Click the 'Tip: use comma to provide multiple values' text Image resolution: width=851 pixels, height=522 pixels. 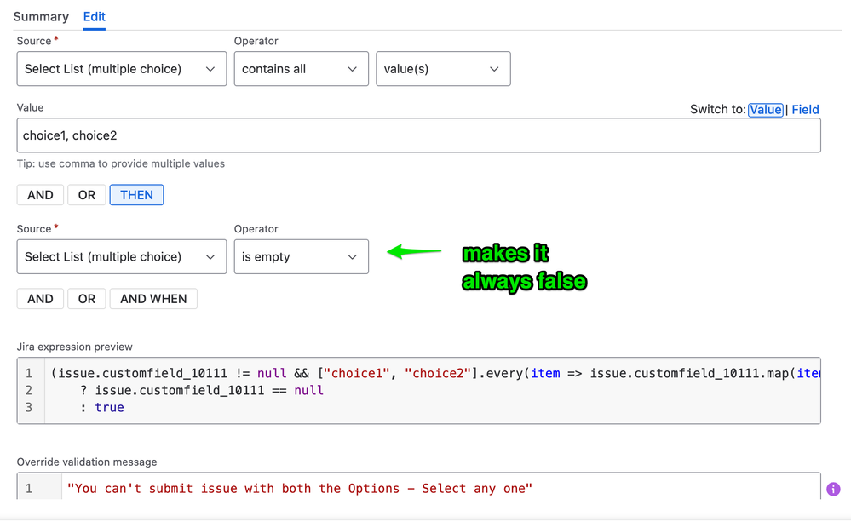pos(120,163)
